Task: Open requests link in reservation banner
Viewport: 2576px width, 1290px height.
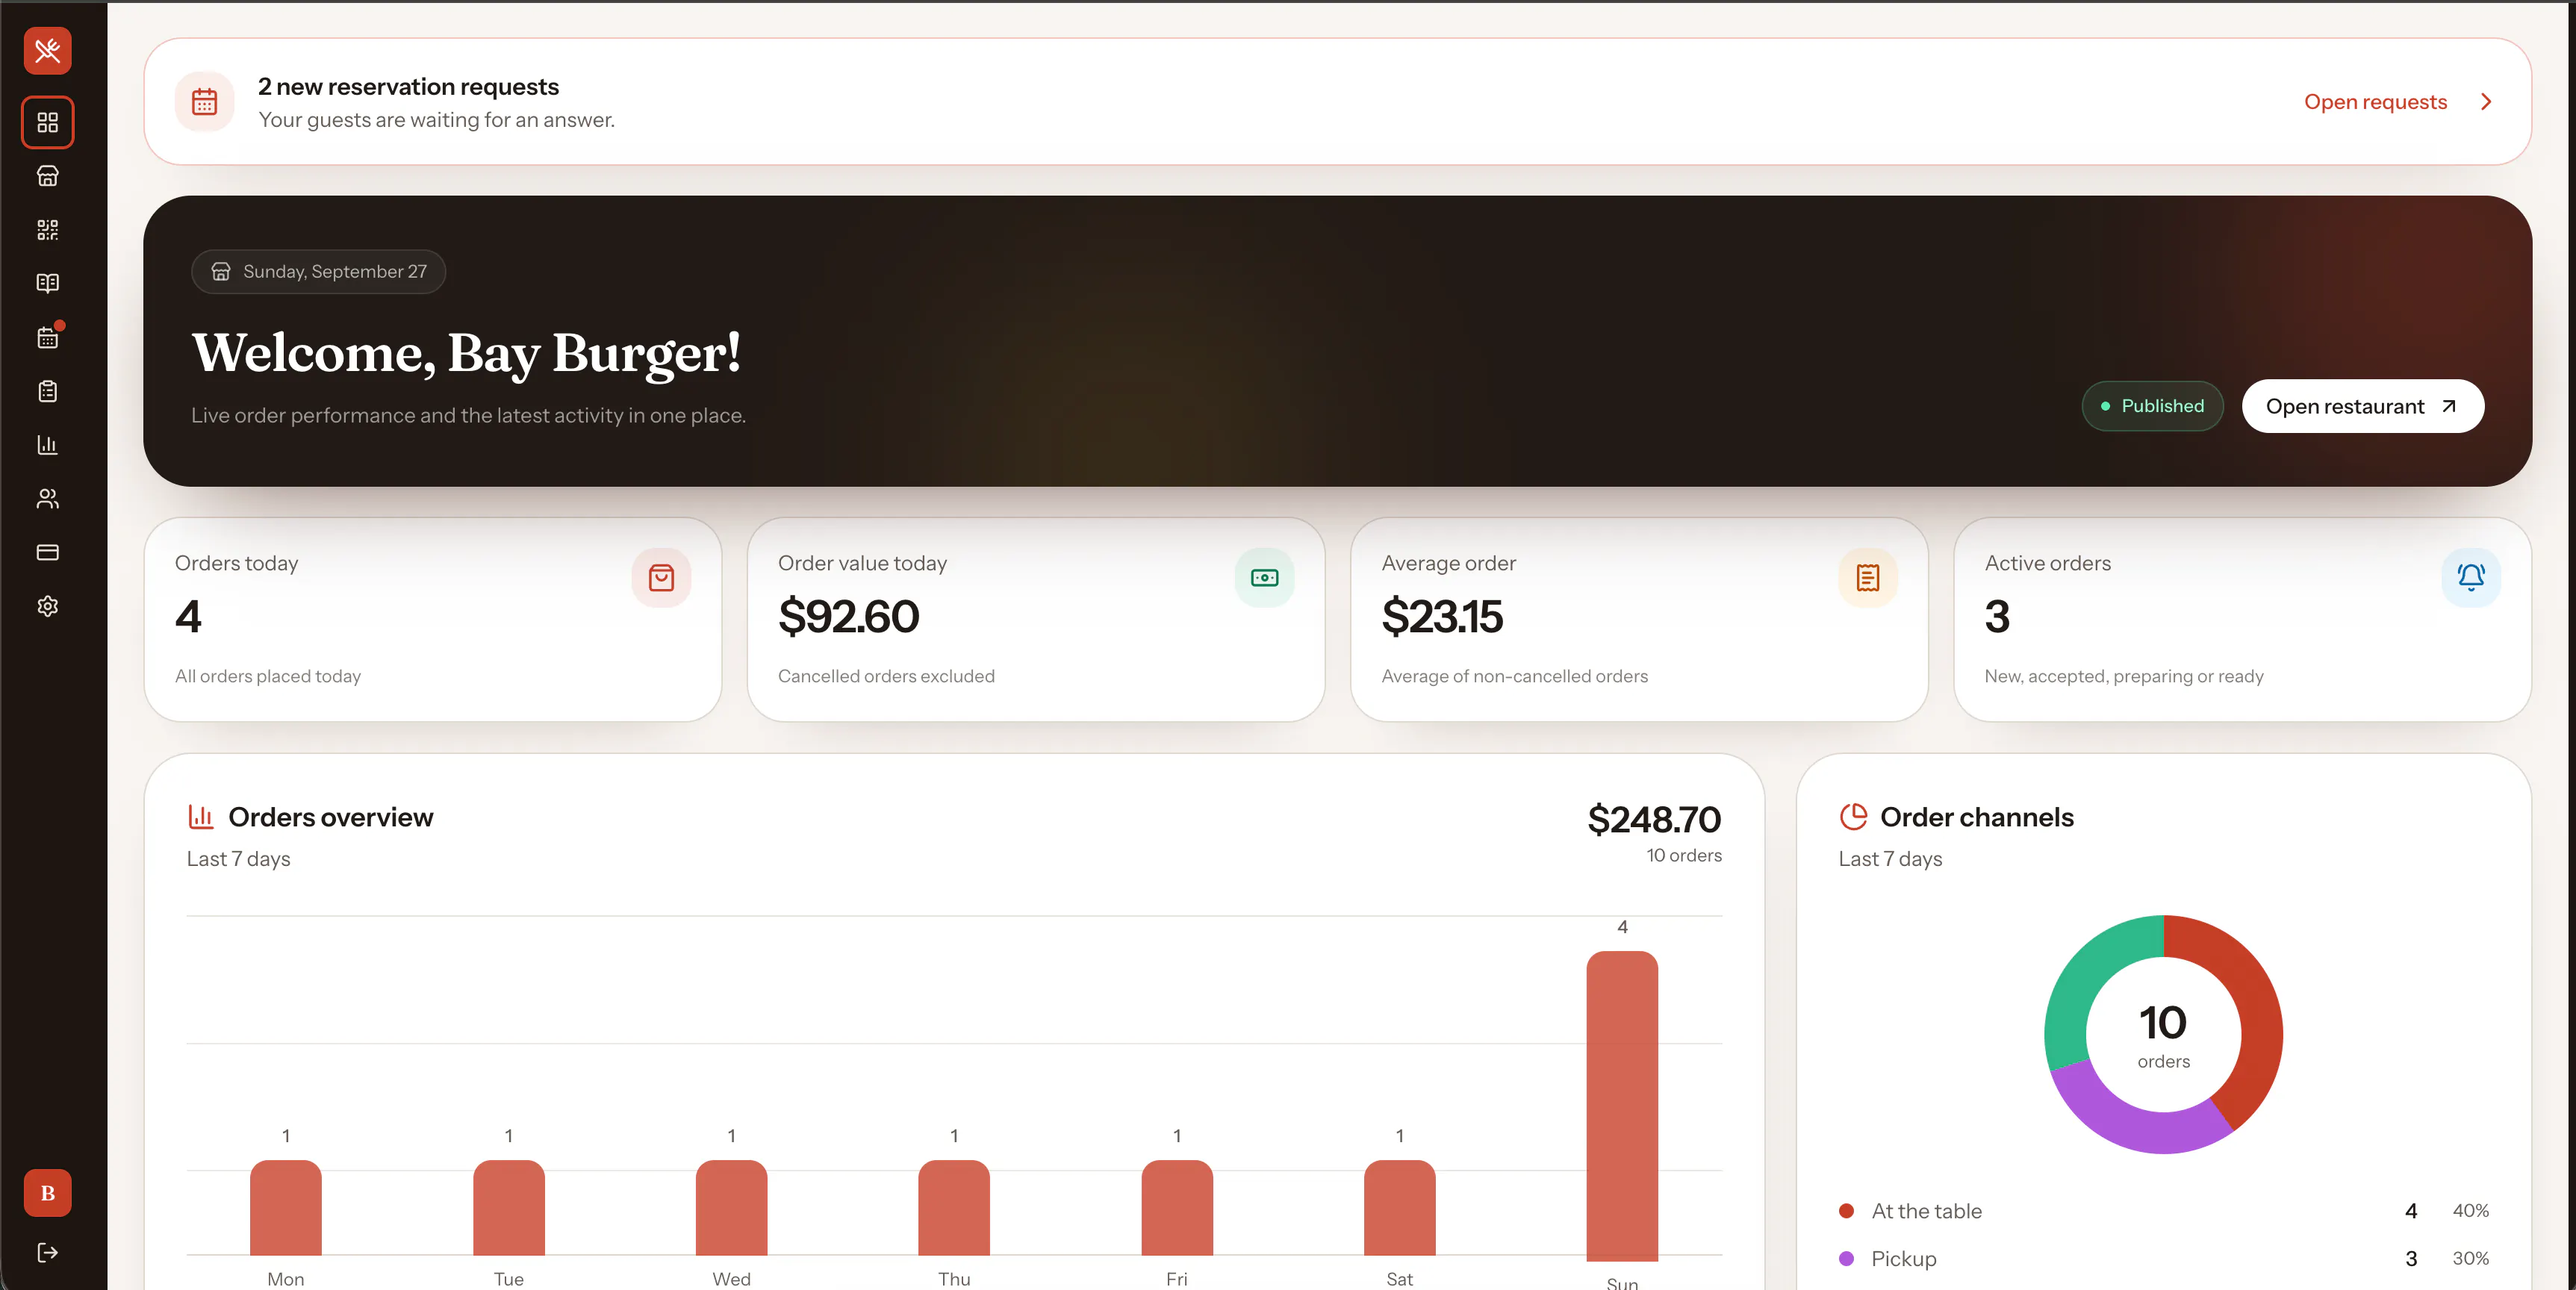Action: pyautogui.click(x=2375, y=102)
